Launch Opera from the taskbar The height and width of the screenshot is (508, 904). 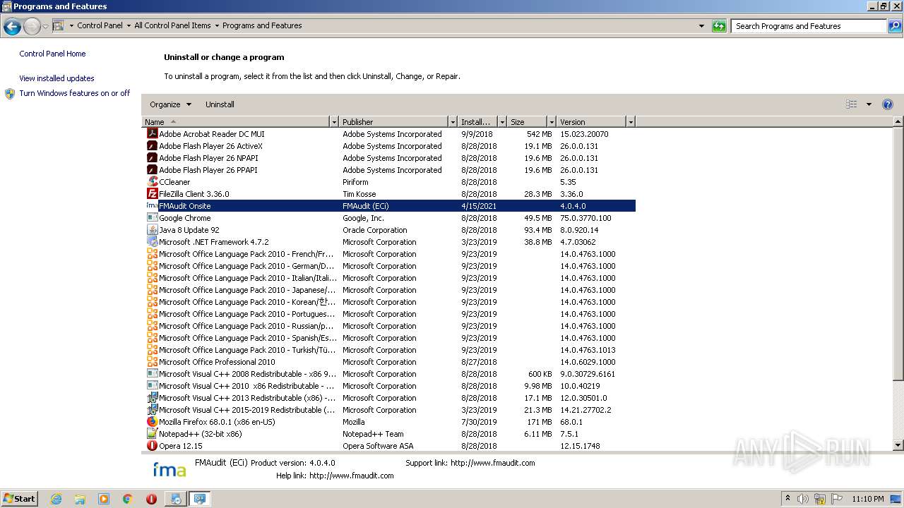[x=151, y=499]
